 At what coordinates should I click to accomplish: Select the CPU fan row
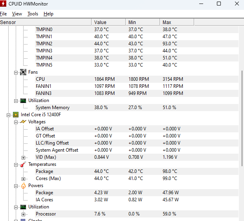coord(137,79)
